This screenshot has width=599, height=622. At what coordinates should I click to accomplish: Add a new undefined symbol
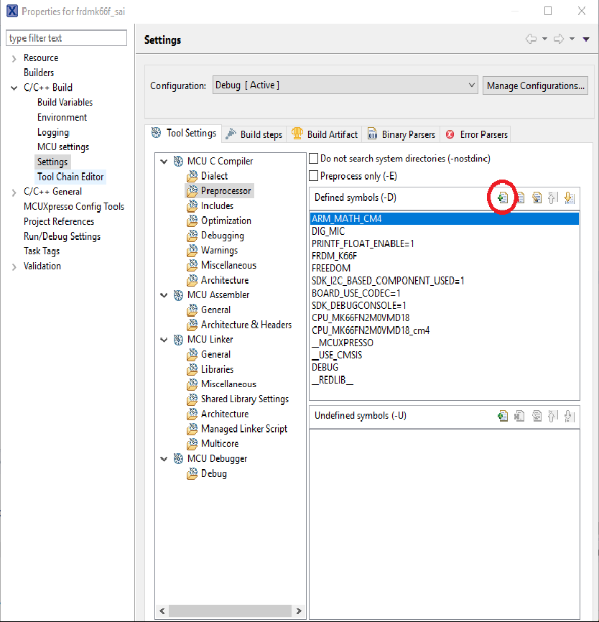(503, 416)
